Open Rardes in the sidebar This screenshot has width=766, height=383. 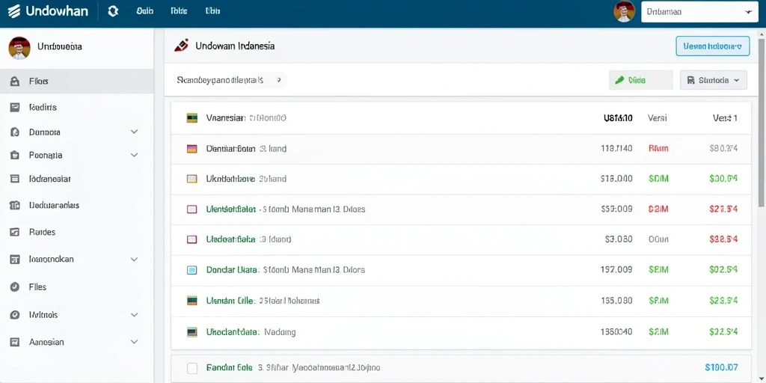pyautogui.click(x=42, y=232)
